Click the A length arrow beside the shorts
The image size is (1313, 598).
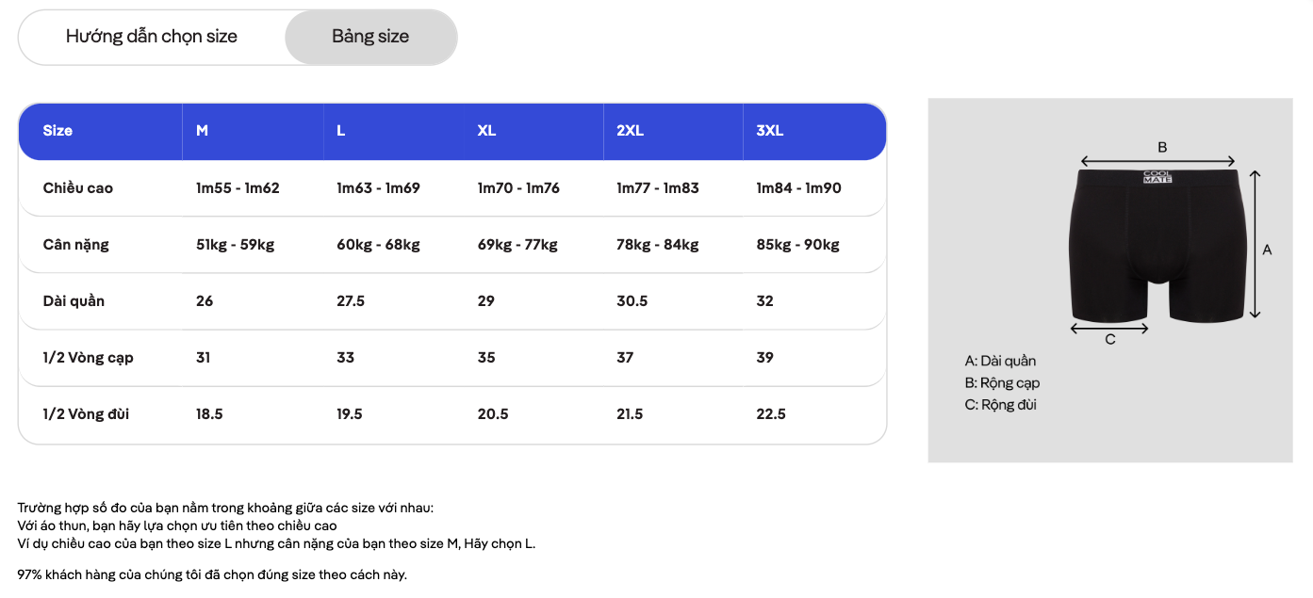tap(1255, 245)
